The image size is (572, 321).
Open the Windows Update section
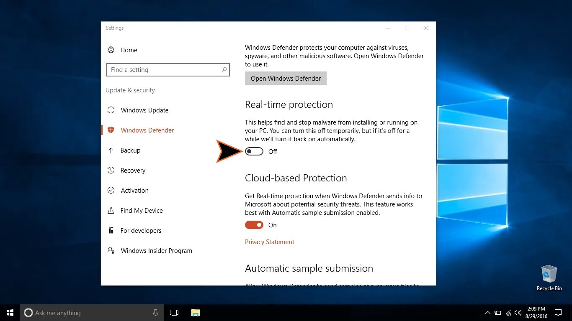(144, 110)
